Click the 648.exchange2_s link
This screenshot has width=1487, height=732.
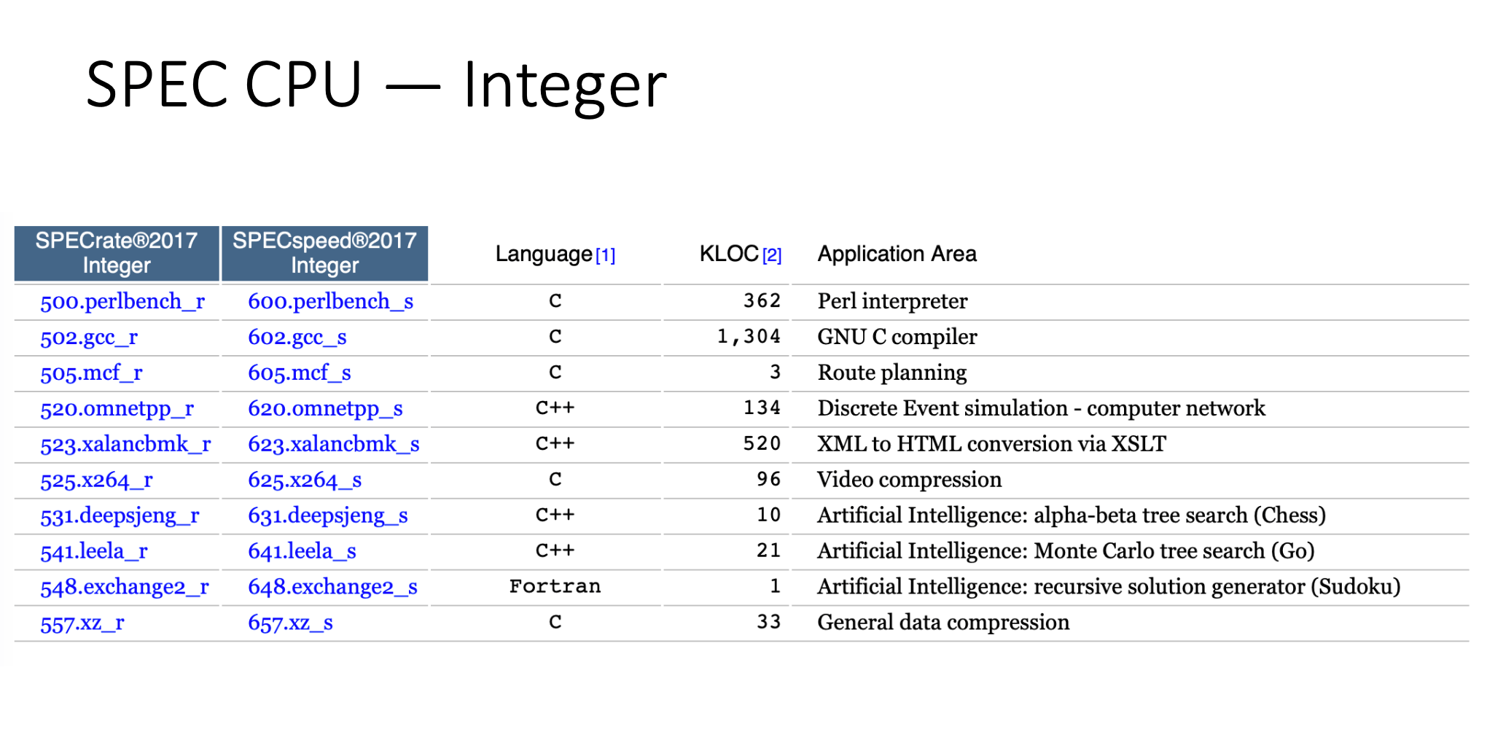point(332,588)
